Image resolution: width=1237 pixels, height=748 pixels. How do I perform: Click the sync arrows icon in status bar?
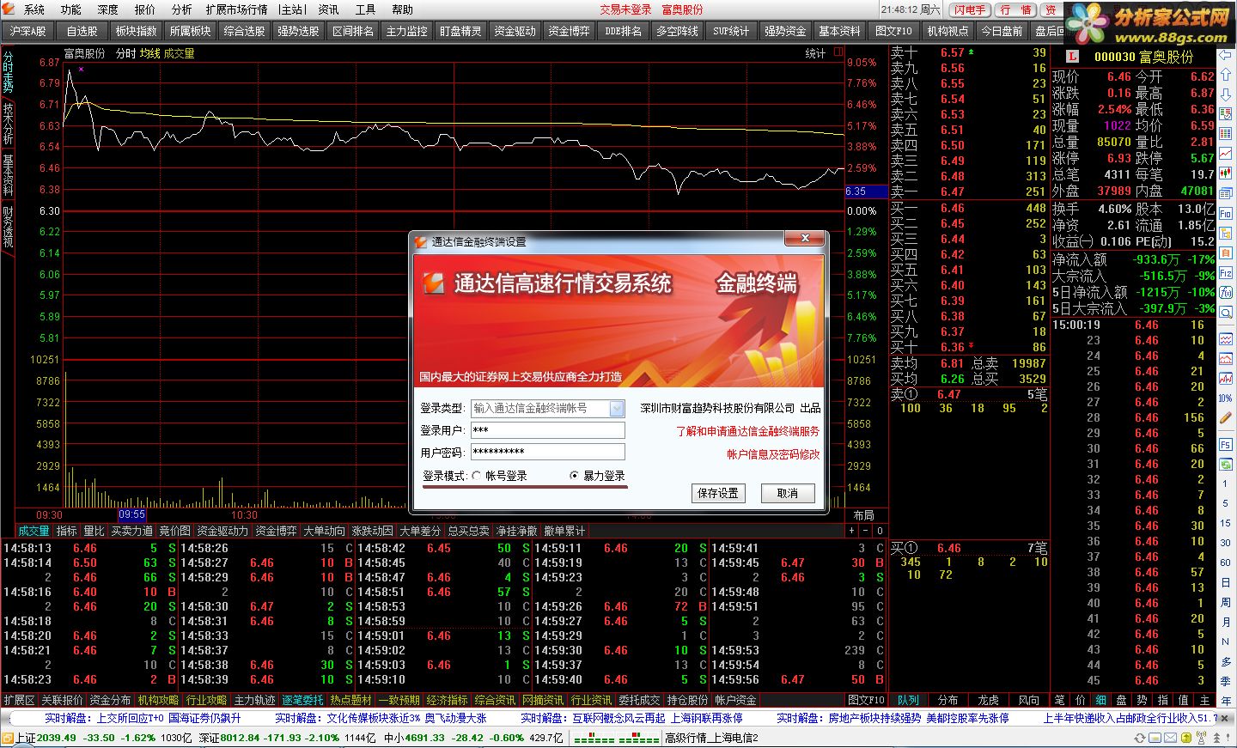1140,738
